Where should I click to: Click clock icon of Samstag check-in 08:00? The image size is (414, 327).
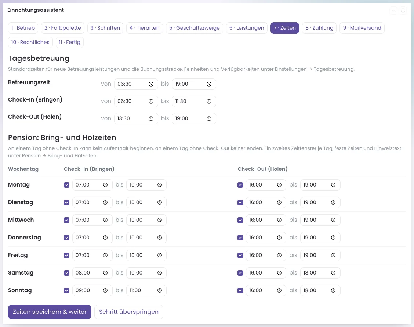tap(105, 273)
